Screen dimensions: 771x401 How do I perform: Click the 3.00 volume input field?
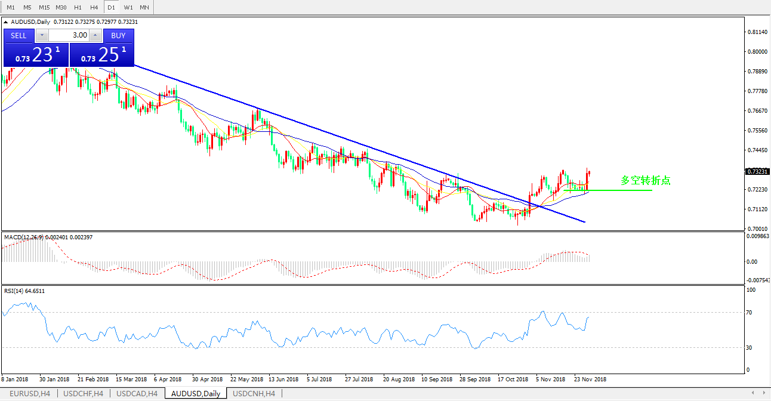point(69,35)
